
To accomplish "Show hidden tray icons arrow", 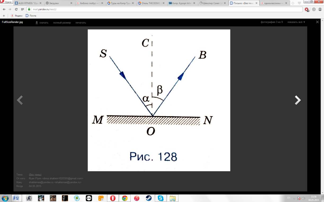I will coord(294,198).
